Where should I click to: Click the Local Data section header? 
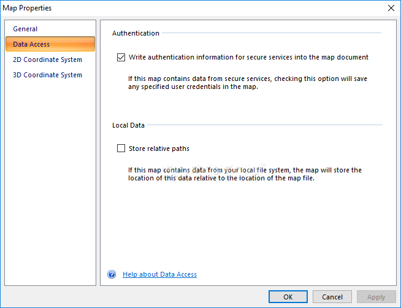tap(128, 125)
